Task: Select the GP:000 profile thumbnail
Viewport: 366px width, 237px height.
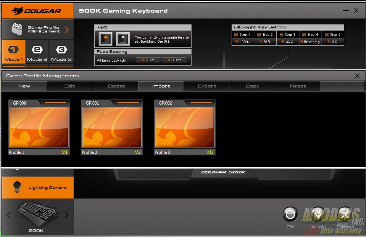Action: (39, 127)
